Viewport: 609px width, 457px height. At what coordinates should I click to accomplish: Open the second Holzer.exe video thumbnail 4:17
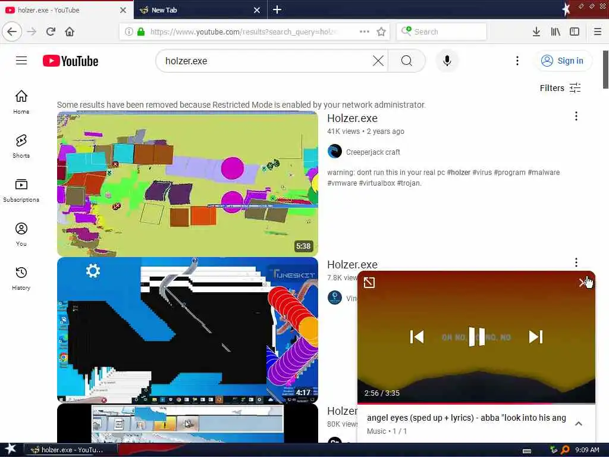click(187, 330)
